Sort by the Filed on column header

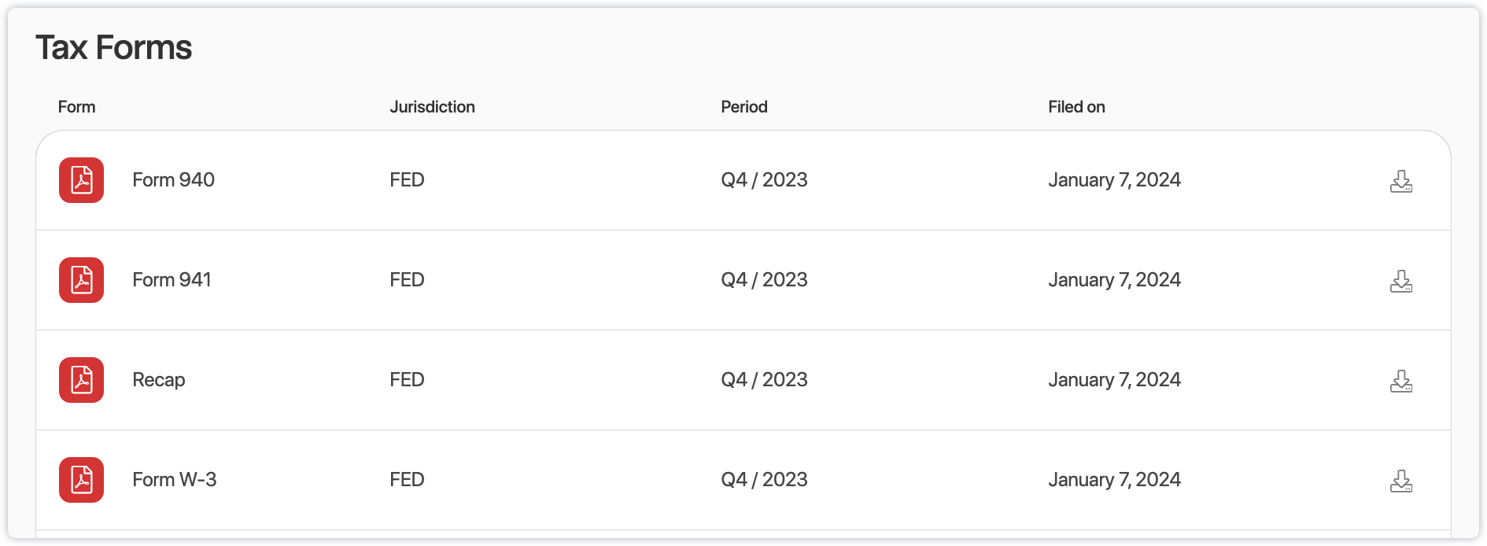pos(1076,107)
